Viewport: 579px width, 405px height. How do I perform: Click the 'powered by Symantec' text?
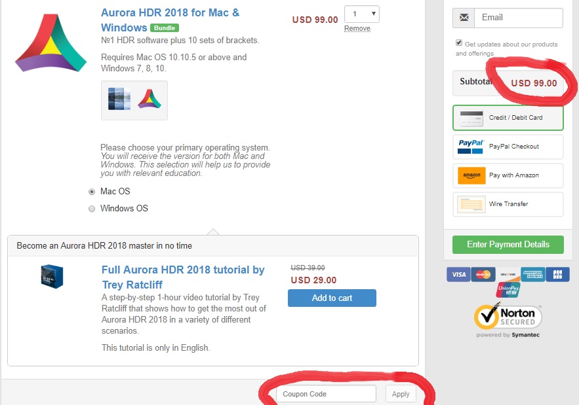(508, 335)
